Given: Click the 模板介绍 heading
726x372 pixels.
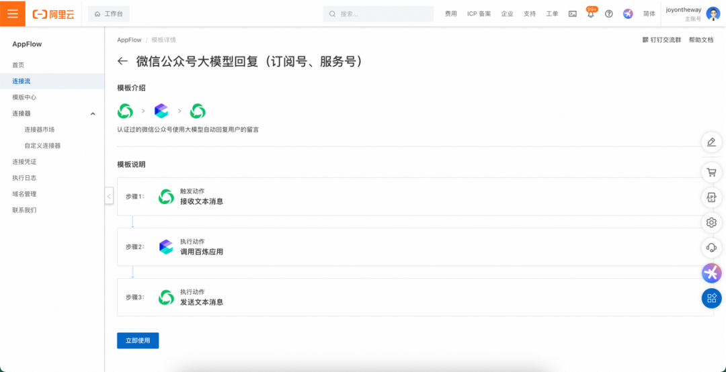Looking at the screenshot, I should [132, 88].
